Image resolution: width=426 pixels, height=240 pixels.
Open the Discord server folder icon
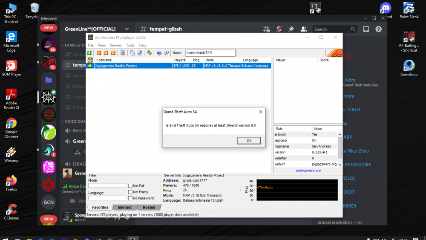pyautogui.click(x=49, y=80)
